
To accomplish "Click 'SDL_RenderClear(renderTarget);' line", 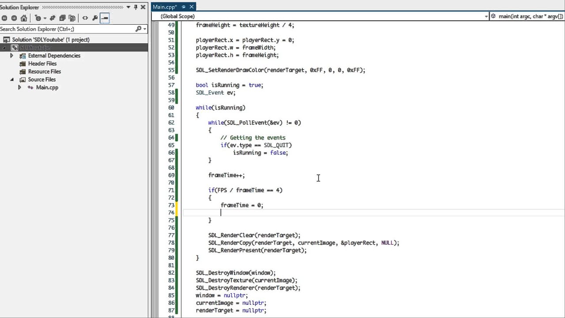I will [x=254, y=235].
